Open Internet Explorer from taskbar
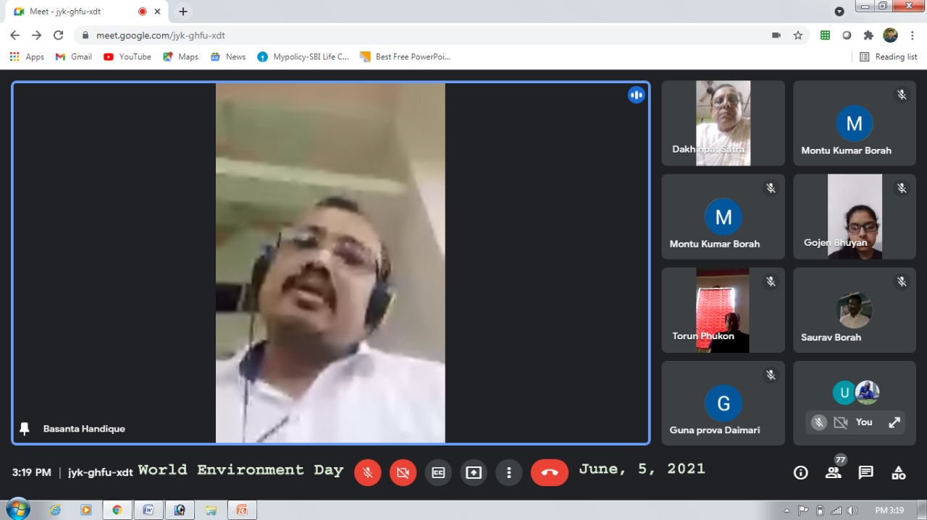 coord(55,510)
